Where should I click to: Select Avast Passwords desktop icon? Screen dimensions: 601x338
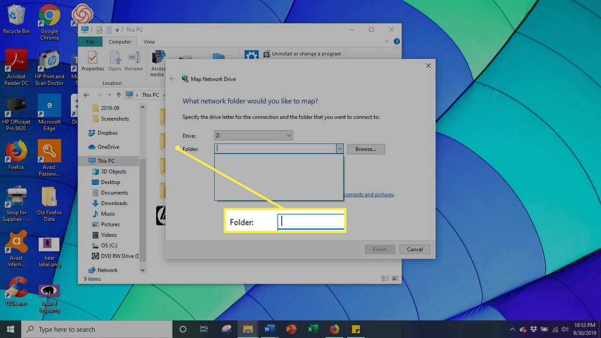tap(49, 158)
